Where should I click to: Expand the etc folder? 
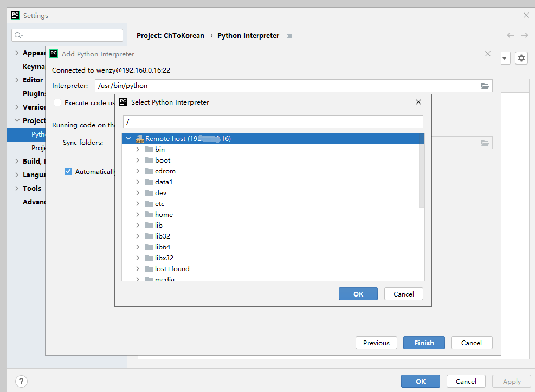point(138,204)
